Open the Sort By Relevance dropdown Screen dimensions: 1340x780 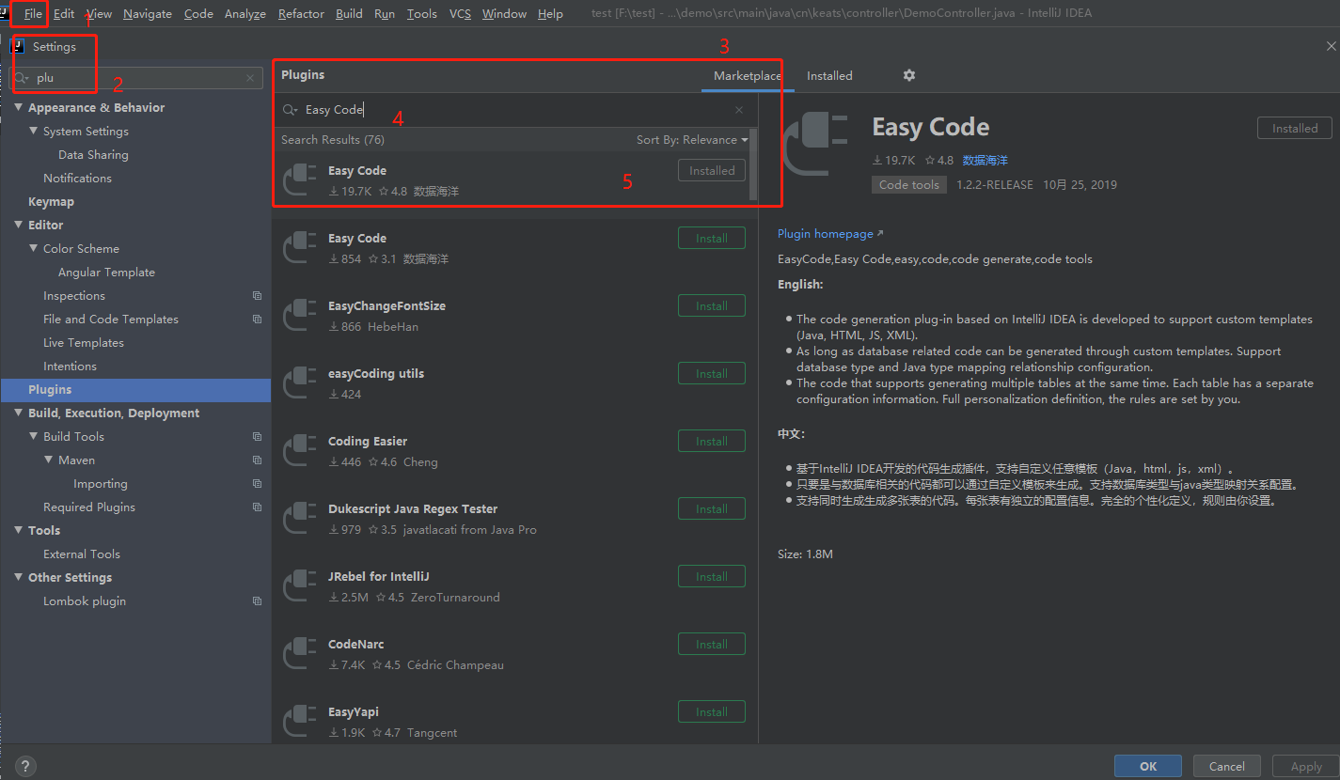[692, 139]
